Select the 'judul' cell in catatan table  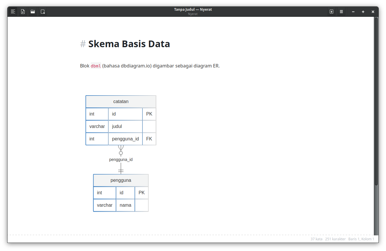pyautogui.click(x=125, y=127)
